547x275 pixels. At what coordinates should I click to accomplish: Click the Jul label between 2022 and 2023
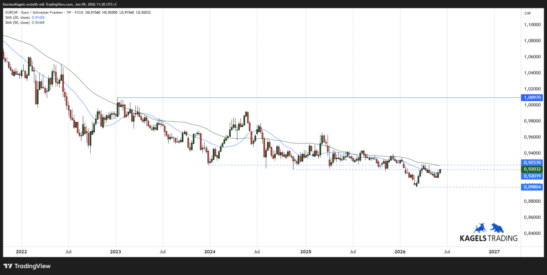[x=68, y=251]
